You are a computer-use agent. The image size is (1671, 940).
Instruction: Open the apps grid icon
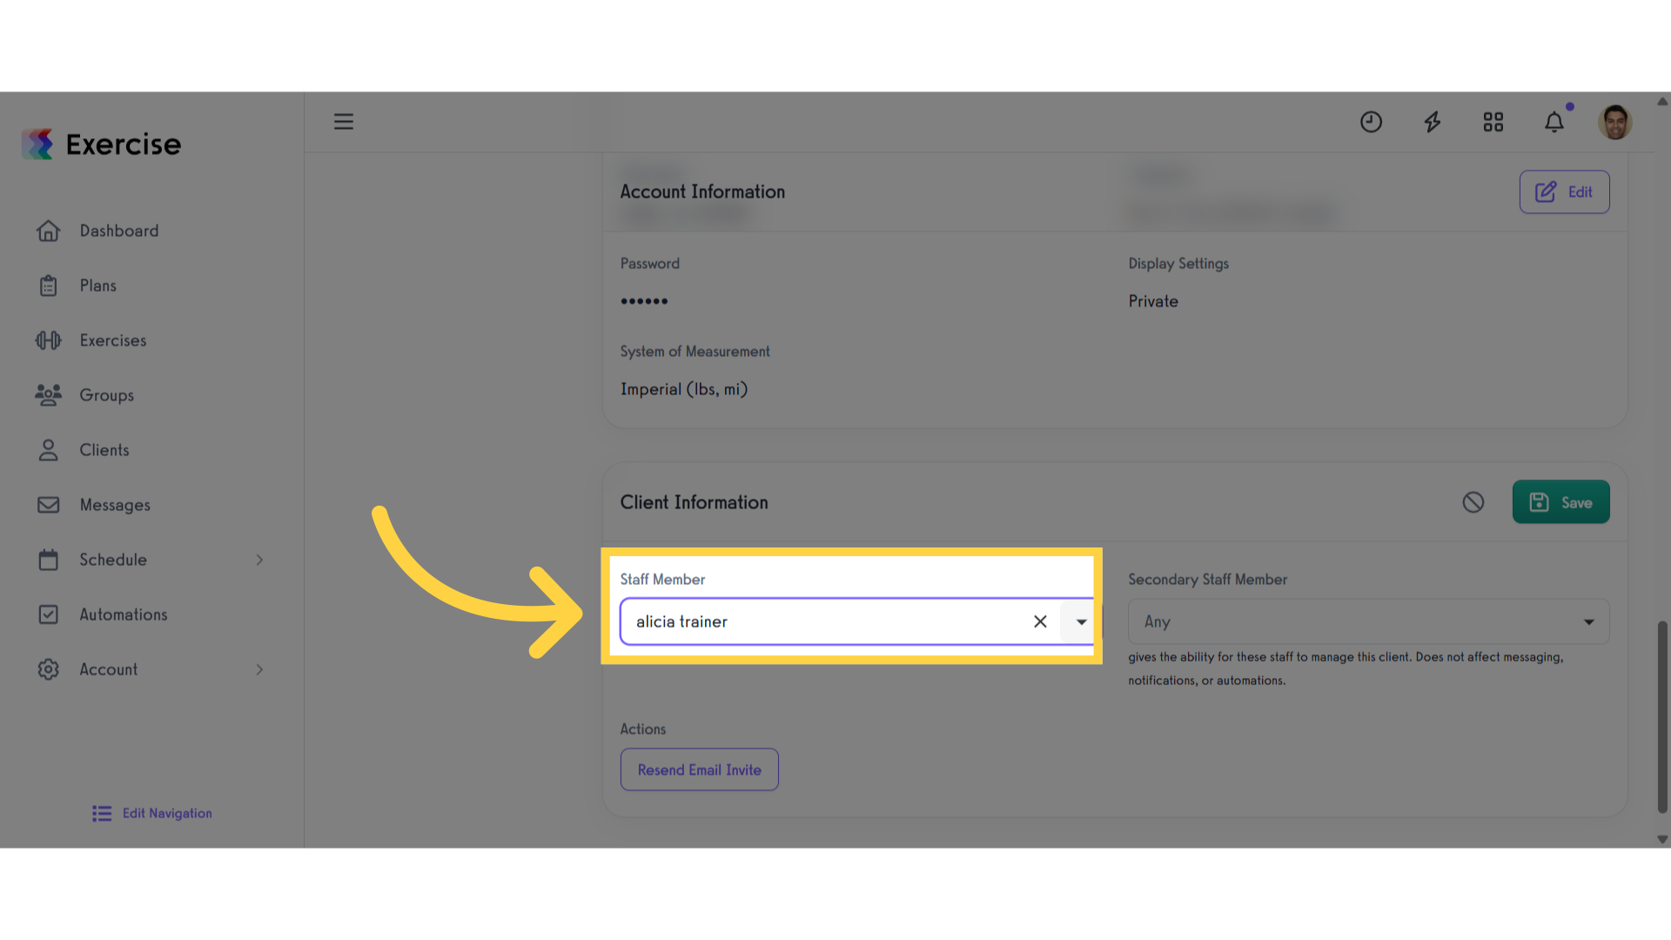tap(1493, 122)
